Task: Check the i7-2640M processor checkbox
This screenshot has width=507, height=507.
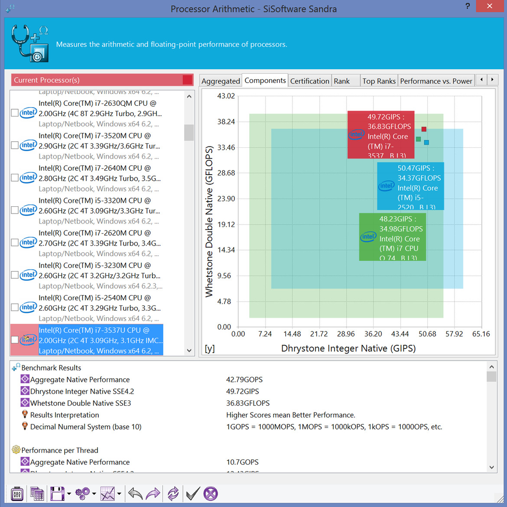Action: (x=15, y=178)
